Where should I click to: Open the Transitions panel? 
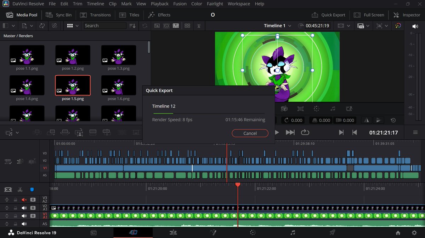coord(95,15)
